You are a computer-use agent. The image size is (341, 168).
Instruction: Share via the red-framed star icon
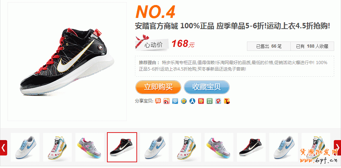point(201,101)
